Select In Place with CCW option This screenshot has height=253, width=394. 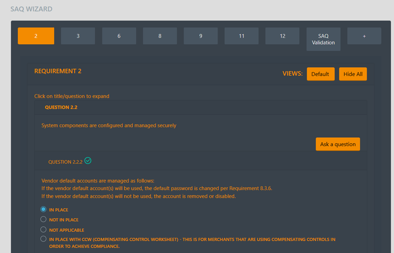pyautogui.click(x=44, y=239)
